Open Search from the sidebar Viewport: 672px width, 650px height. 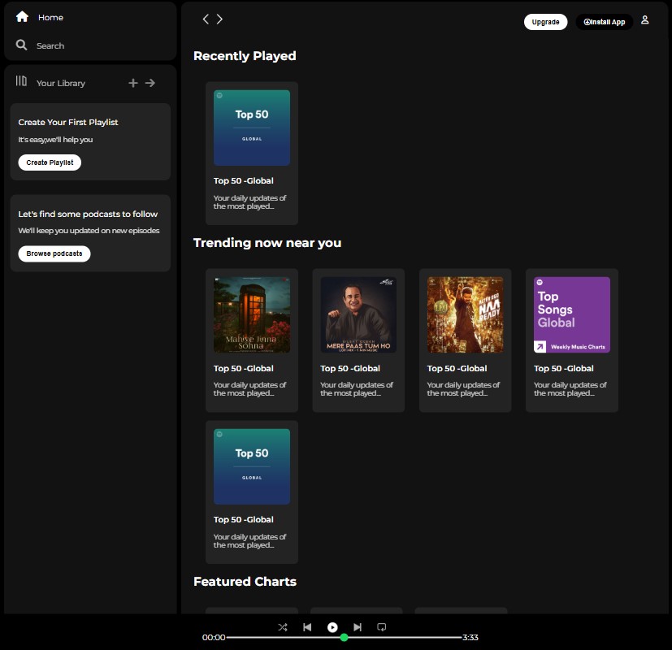[x=22, y=45]
